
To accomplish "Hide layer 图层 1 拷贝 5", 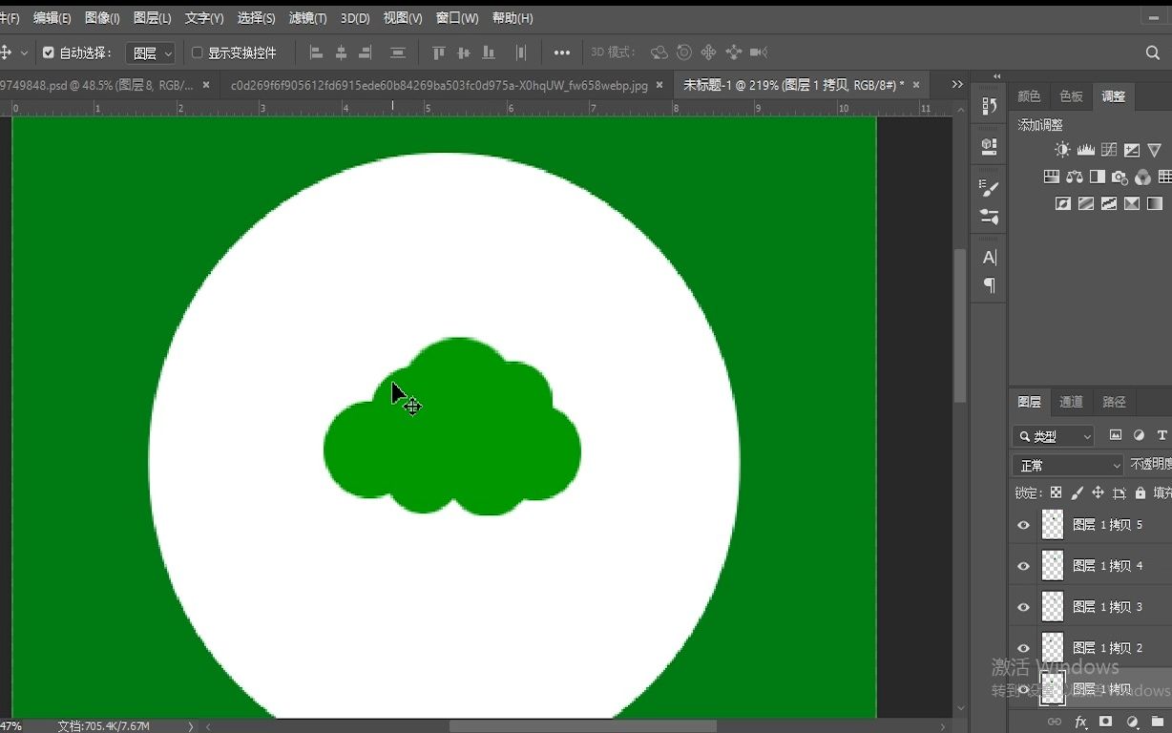I will 1024,525.
